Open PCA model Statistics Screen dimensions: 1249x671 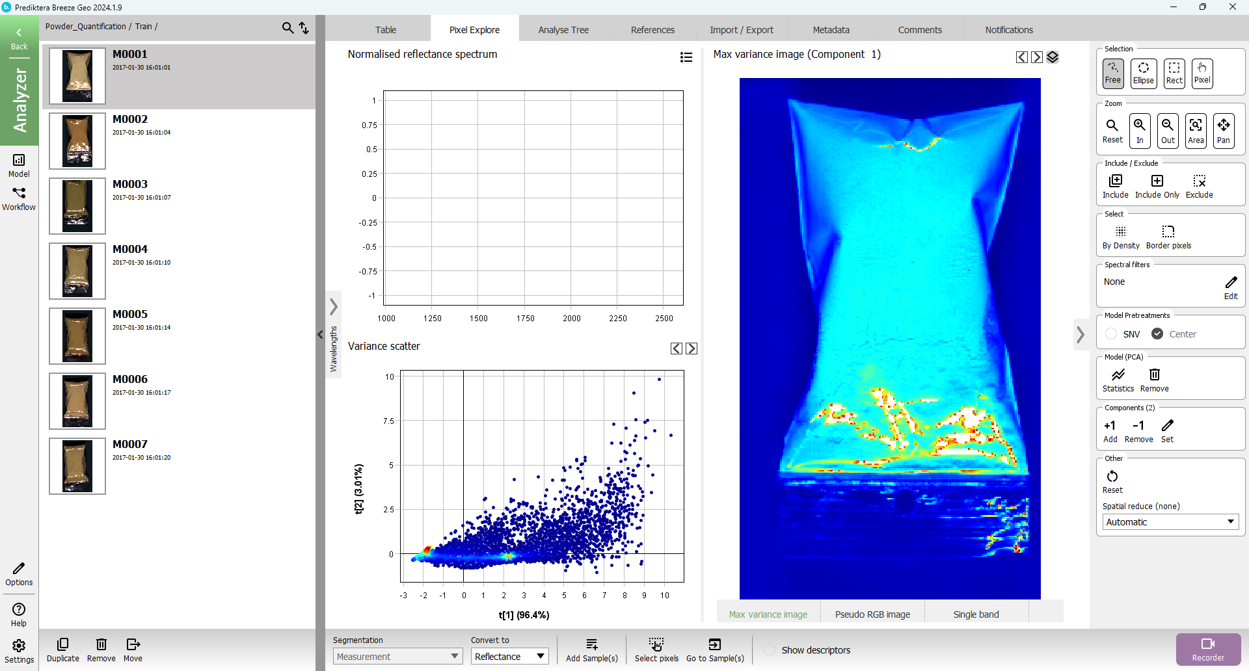[x=1118, y=380]
